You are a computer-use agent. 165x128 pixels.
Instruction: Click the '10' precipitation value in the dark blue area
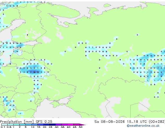(34, 72)
